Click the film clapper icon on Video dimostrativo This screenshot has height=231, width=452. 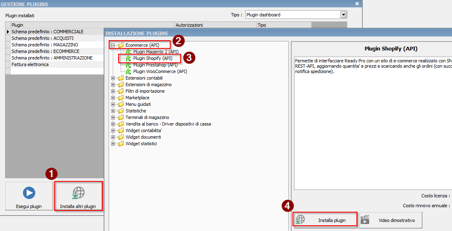[365, 220]
